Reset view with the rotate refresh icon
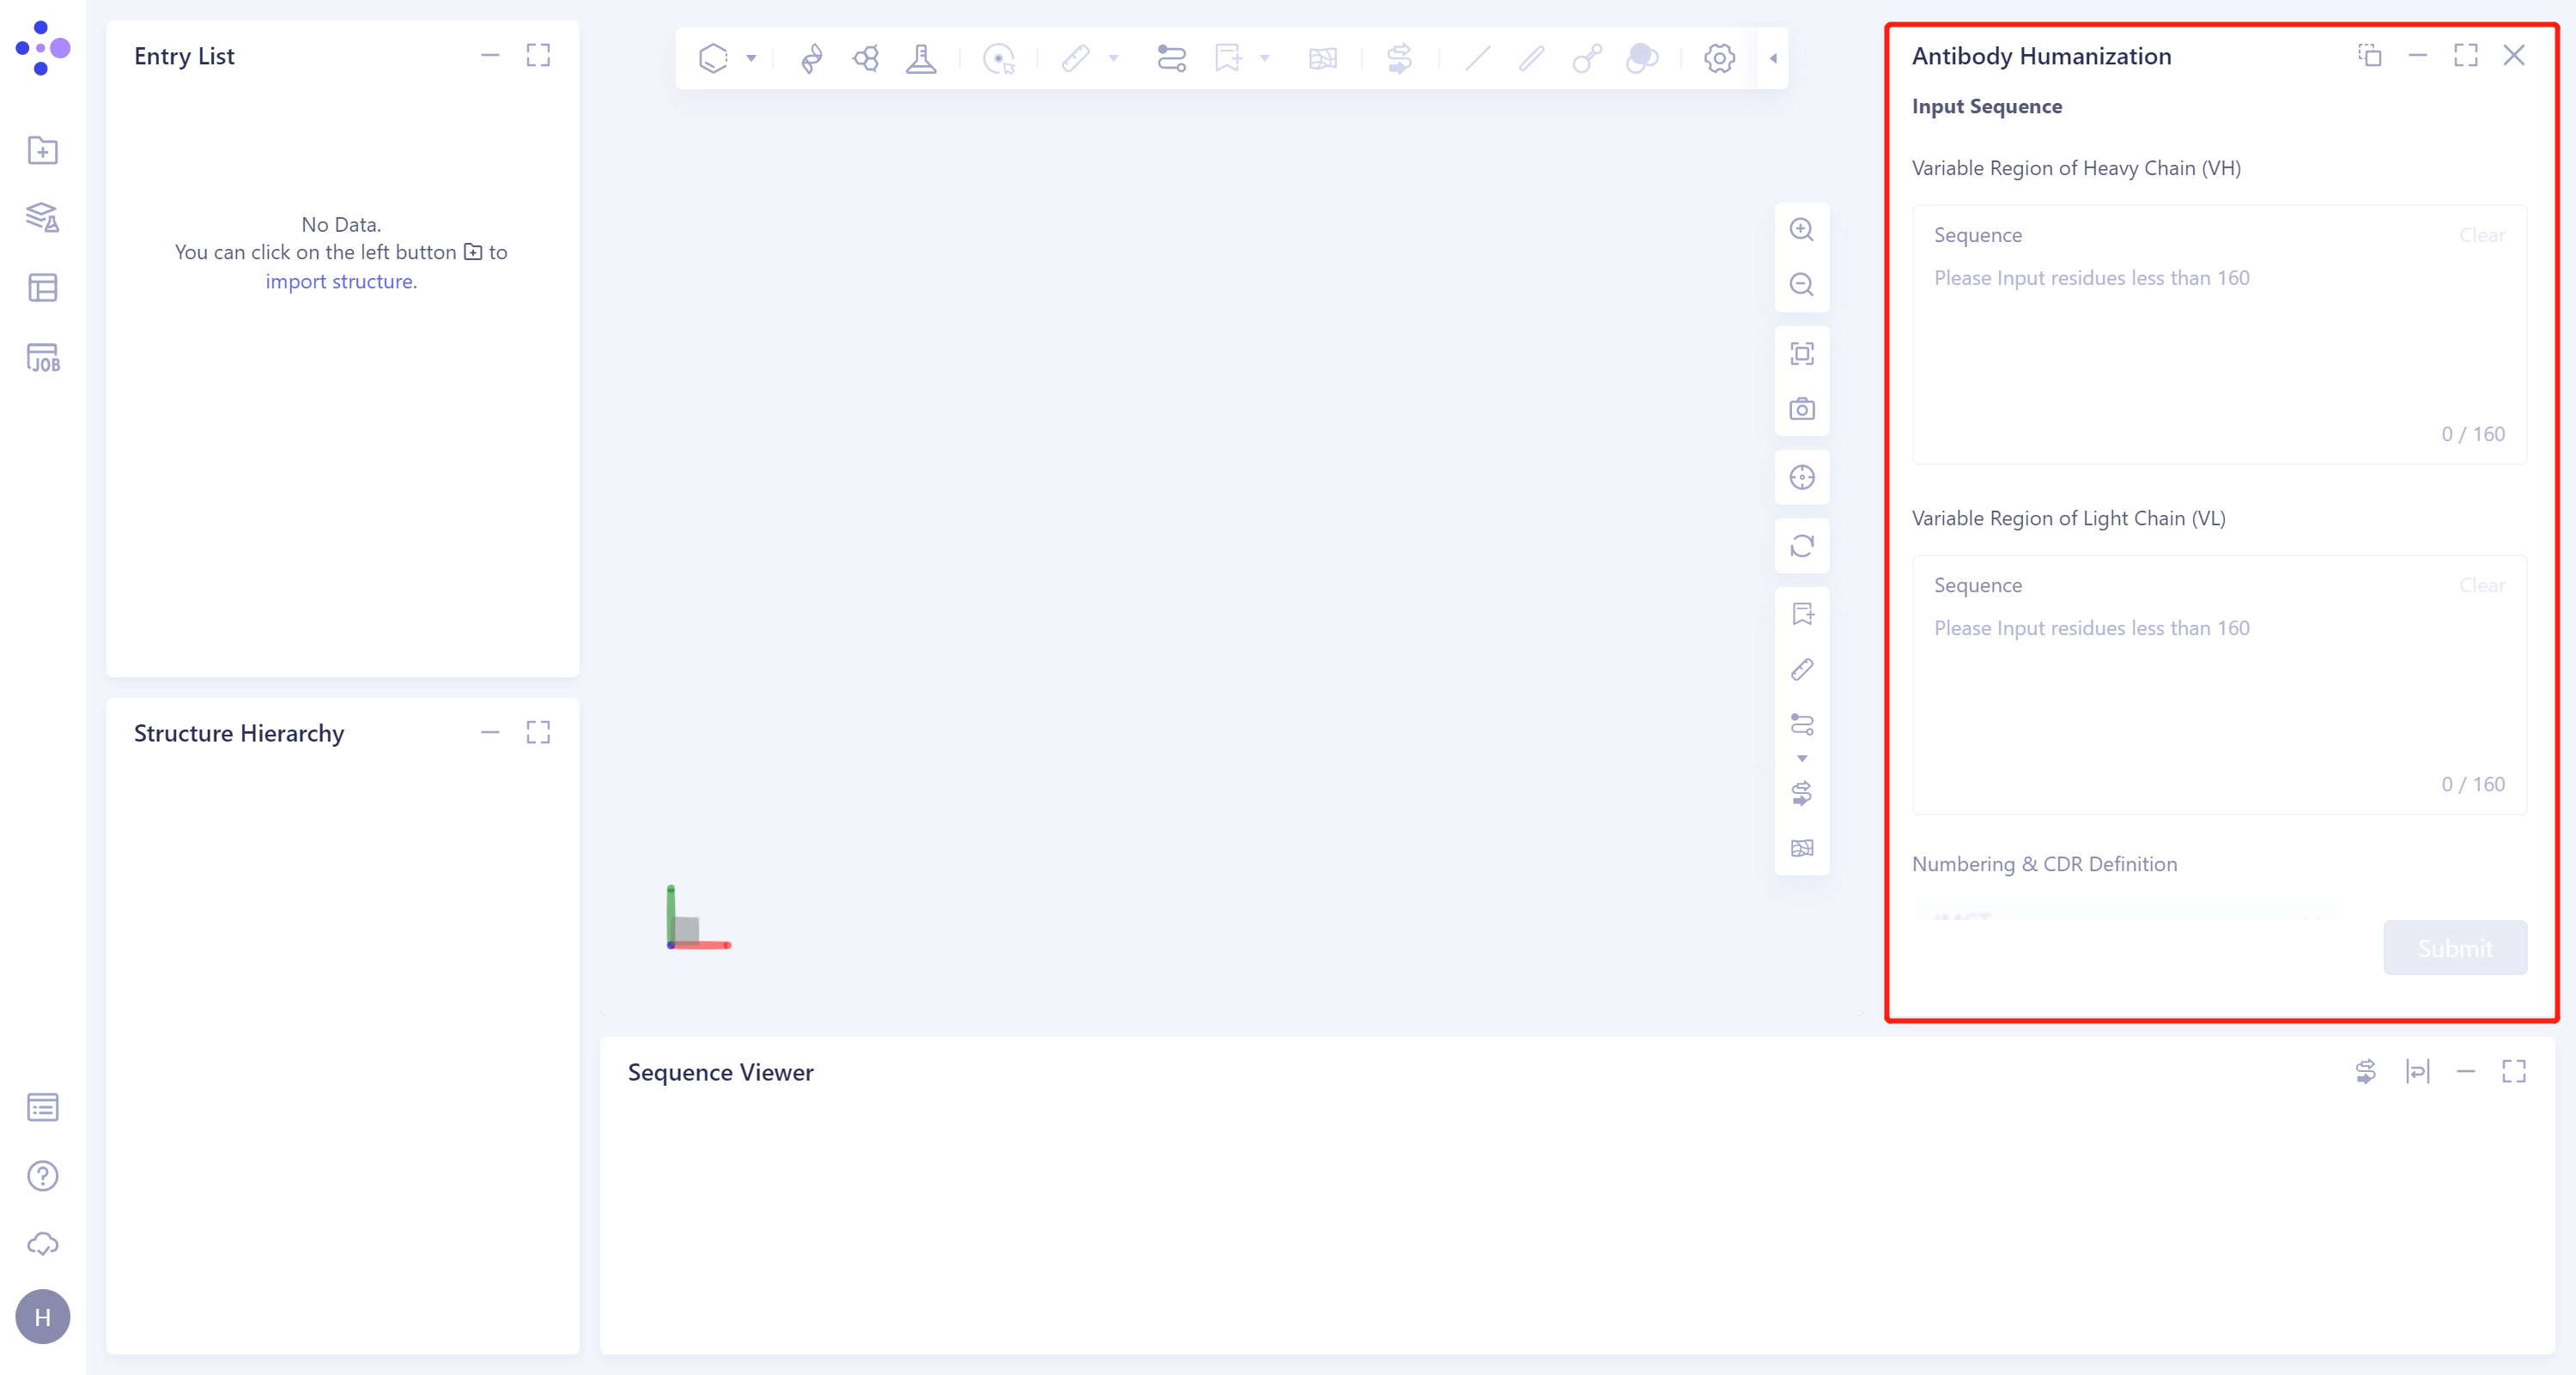This screenshot has height=1375, width=2576. click(1802, 547)
